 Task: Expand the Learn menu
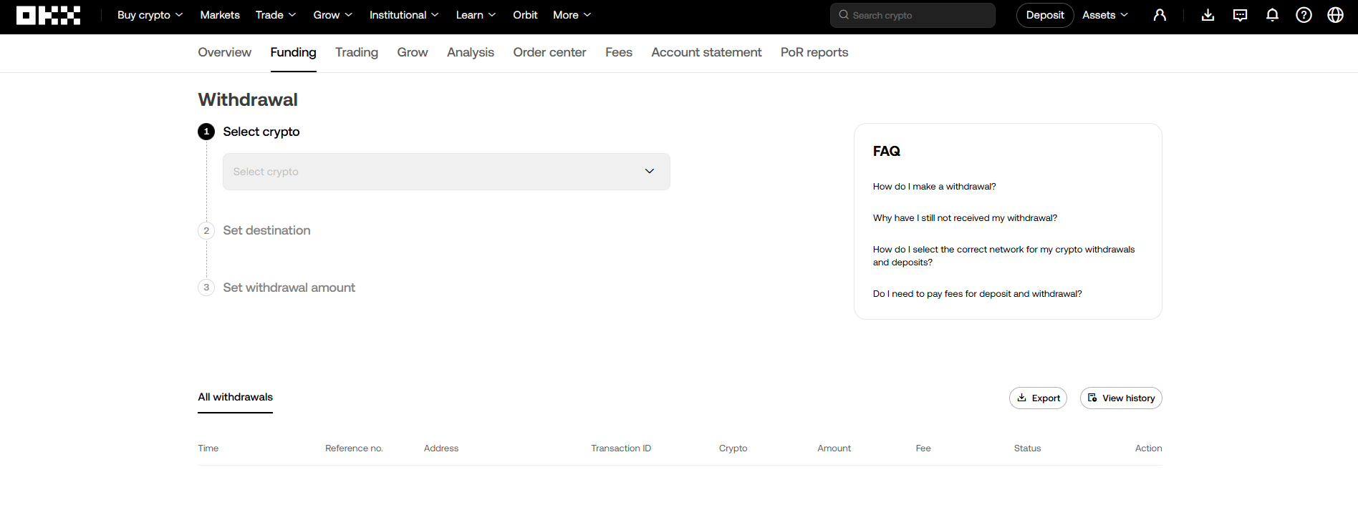point(476,15)
